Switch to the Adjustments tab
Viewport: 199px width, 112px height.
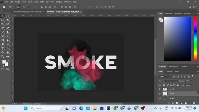(x=174, y=66)
